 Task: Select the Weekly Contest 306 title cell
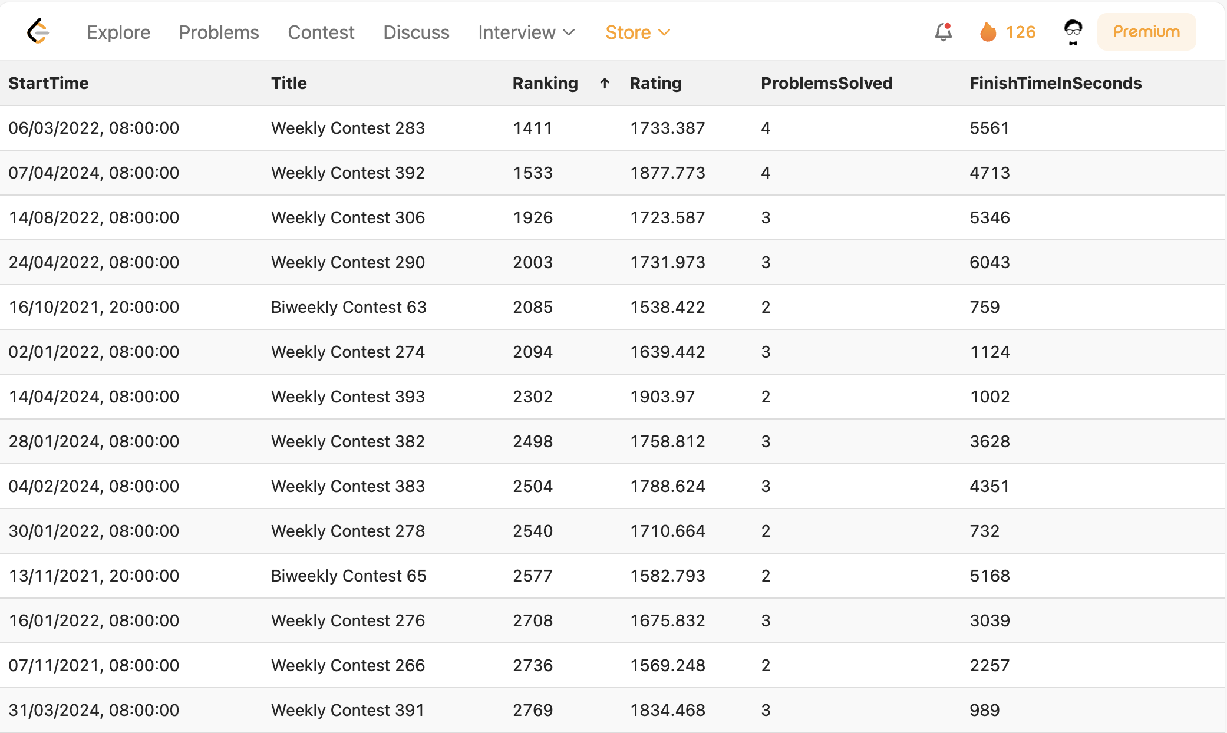[x=348, y=217]
